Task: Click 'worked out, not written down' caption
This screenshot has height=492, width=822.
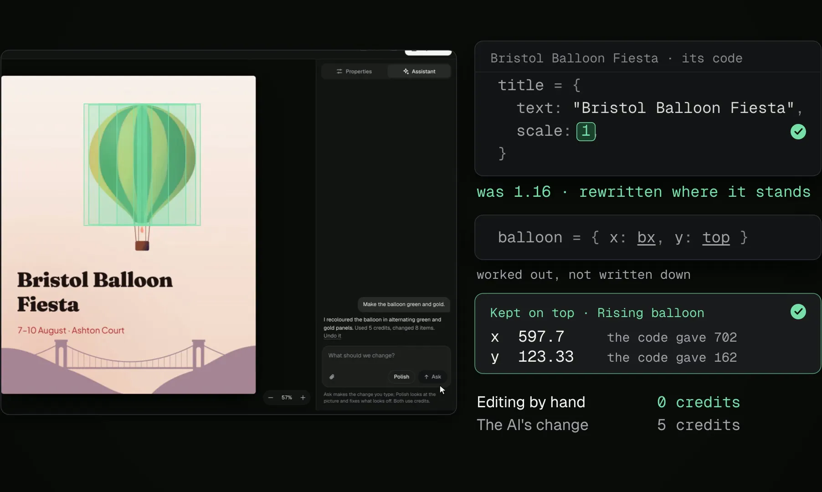Action: click(x=584, y=275)
